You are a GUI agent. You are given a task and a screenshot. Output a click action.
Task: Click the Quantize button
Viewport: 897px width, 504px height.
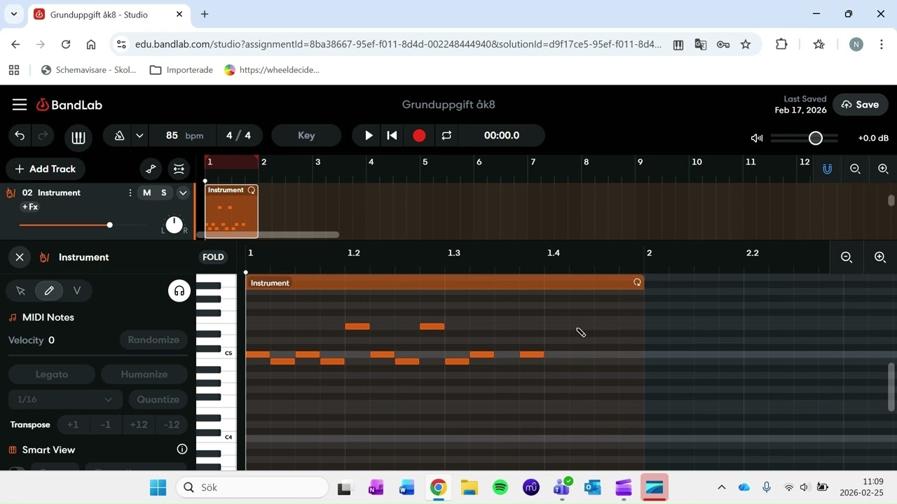pyautogui.click(x=158, y=400)
